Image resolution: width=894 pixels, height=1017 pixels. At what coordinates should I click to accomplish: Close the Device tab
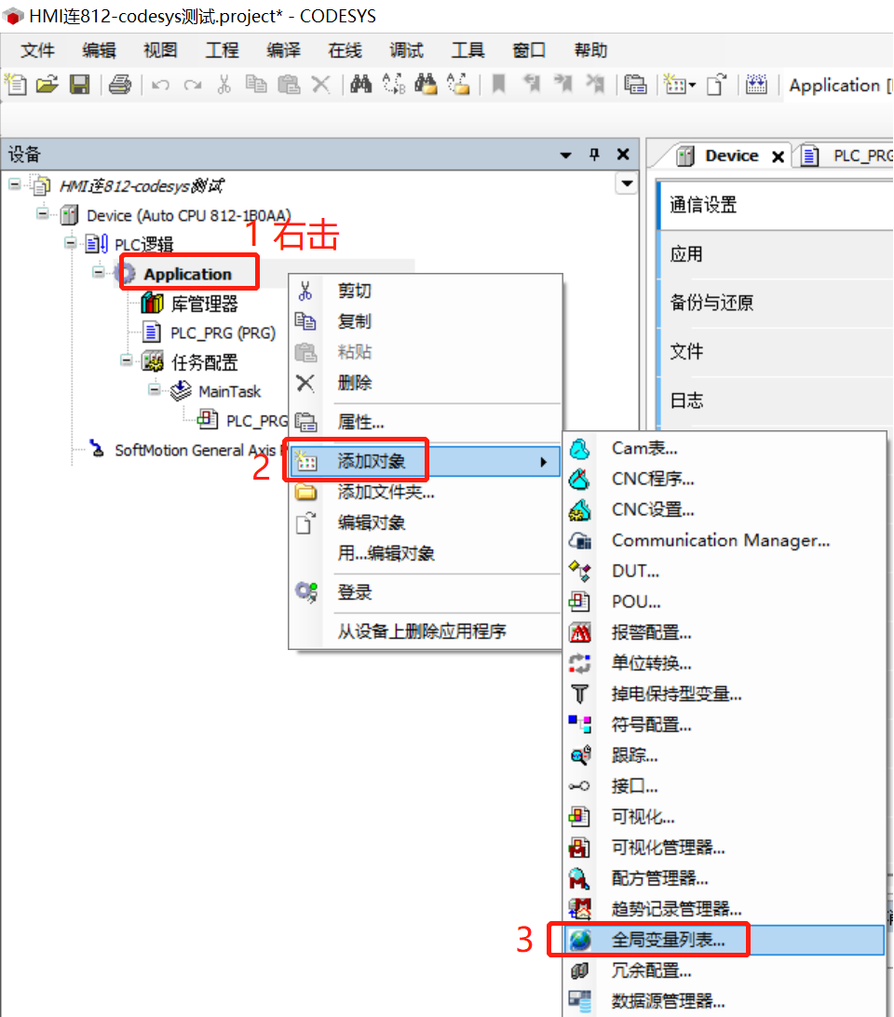[x=778, y=156]
